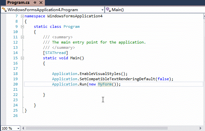Pin the Program.cs tab
Viewport: 205px width, 131px height.
point(35,3)
